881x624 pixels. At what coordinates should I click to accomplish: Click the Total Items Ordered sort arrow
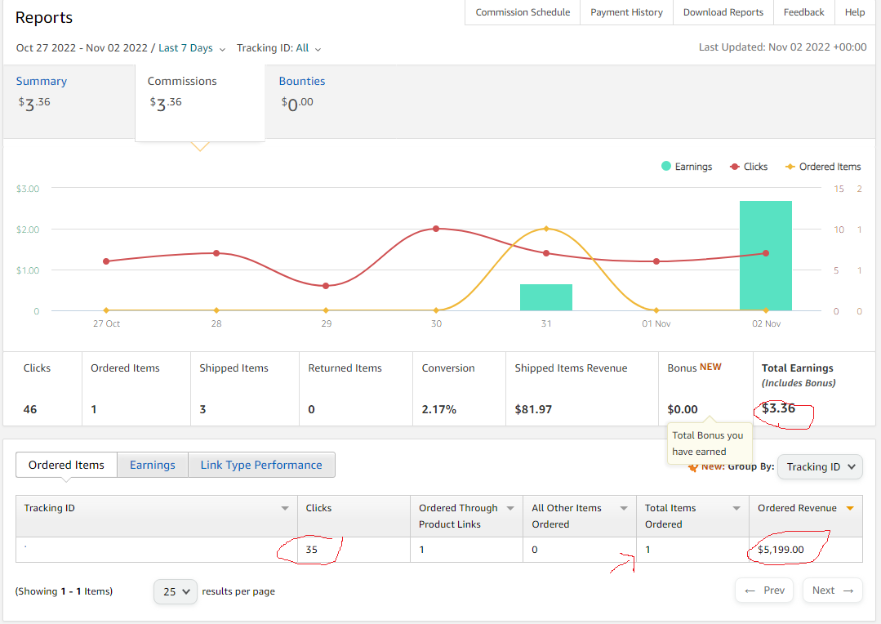(736, 508)
